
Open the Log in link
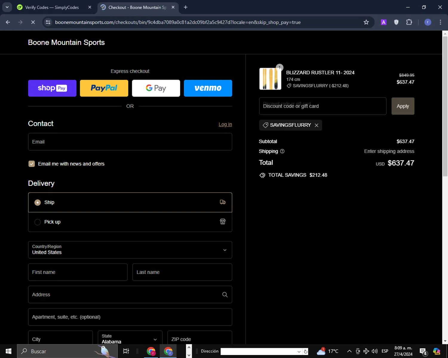click(225, 124)
